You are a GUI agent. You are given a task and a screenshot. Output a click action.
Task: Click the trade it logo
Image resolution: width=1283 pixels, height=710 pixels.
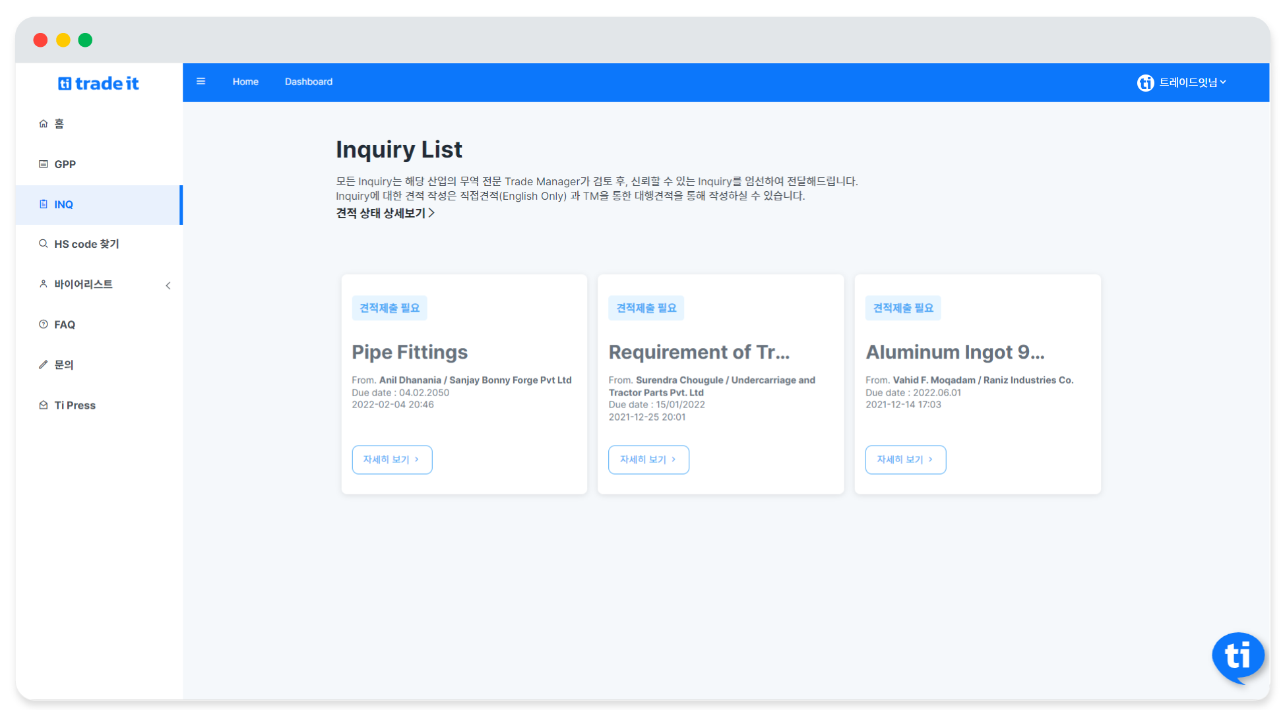[x=99, y=84]
